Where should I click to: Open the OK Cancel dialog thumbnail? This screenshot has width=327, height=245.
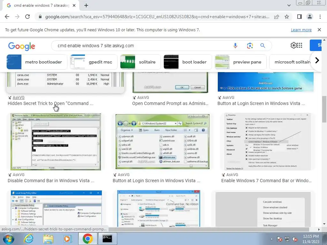(171, 82)
